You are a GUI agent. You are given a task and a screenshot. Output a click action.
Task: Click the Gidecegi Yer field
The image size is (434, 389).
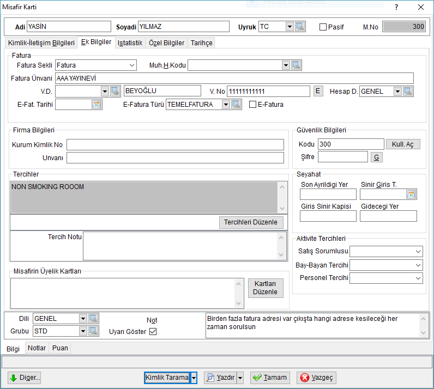coord(388,216)
